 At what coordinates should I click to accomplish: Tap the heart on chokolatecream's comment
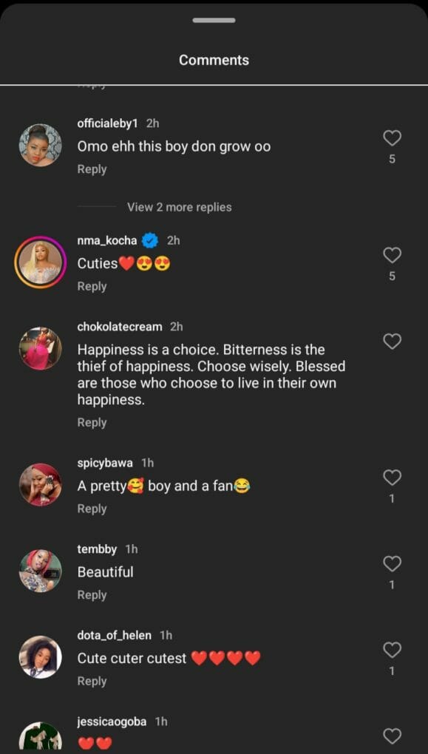pyautogui.click(x=392, y=341)
